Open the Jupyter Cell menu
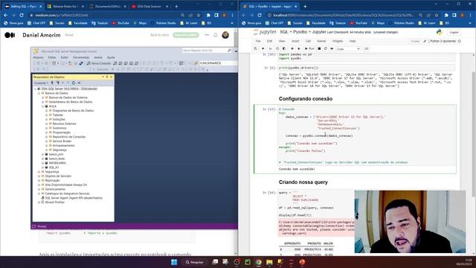The height and width of the screenshot is (268, 476). [x=308, y=41]
